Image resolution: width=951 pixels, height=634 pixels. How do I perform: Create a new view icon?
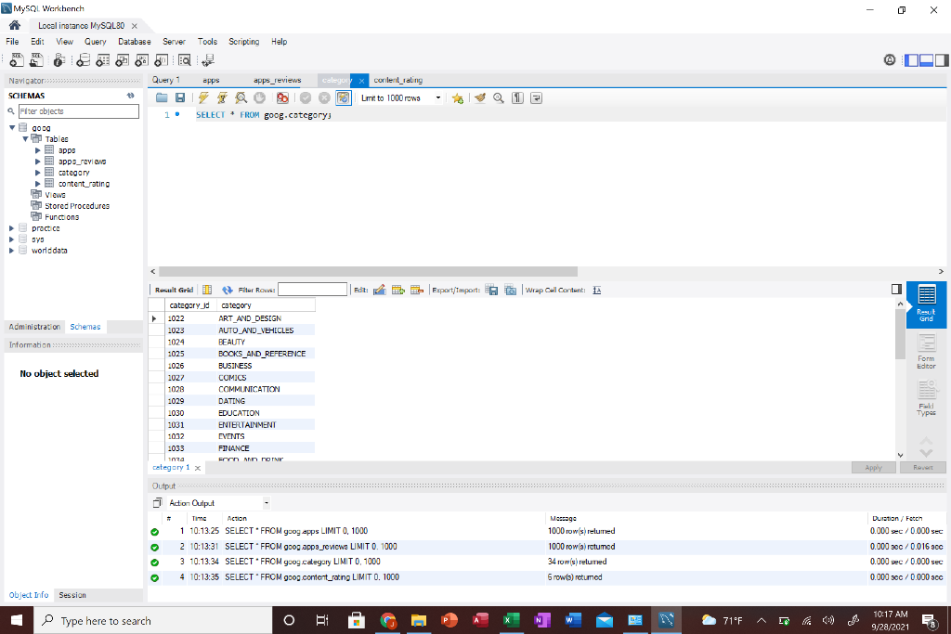tap(122, 60)
